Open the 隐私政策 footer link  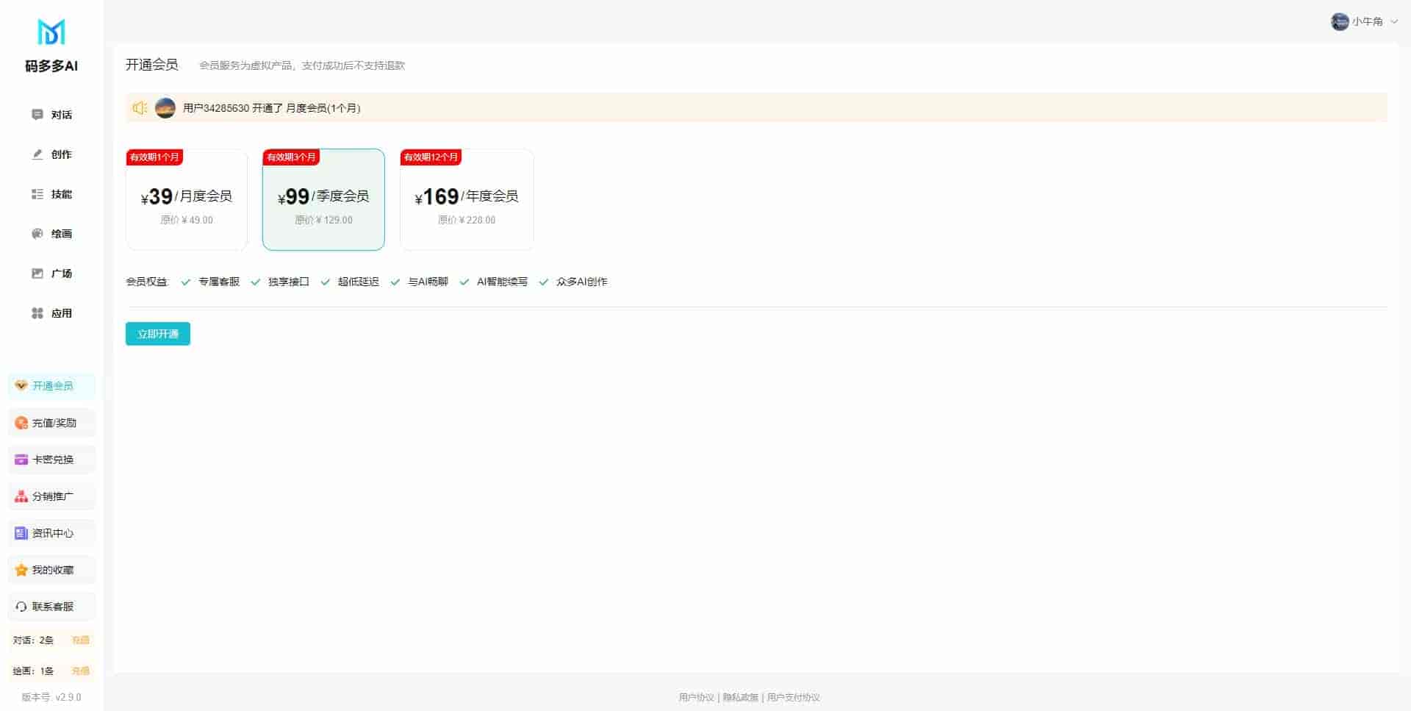click(740, 697)
